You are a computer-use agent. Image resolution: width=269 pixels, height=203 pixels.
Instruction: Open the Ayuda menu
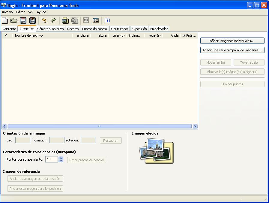[x=41, y=12]
